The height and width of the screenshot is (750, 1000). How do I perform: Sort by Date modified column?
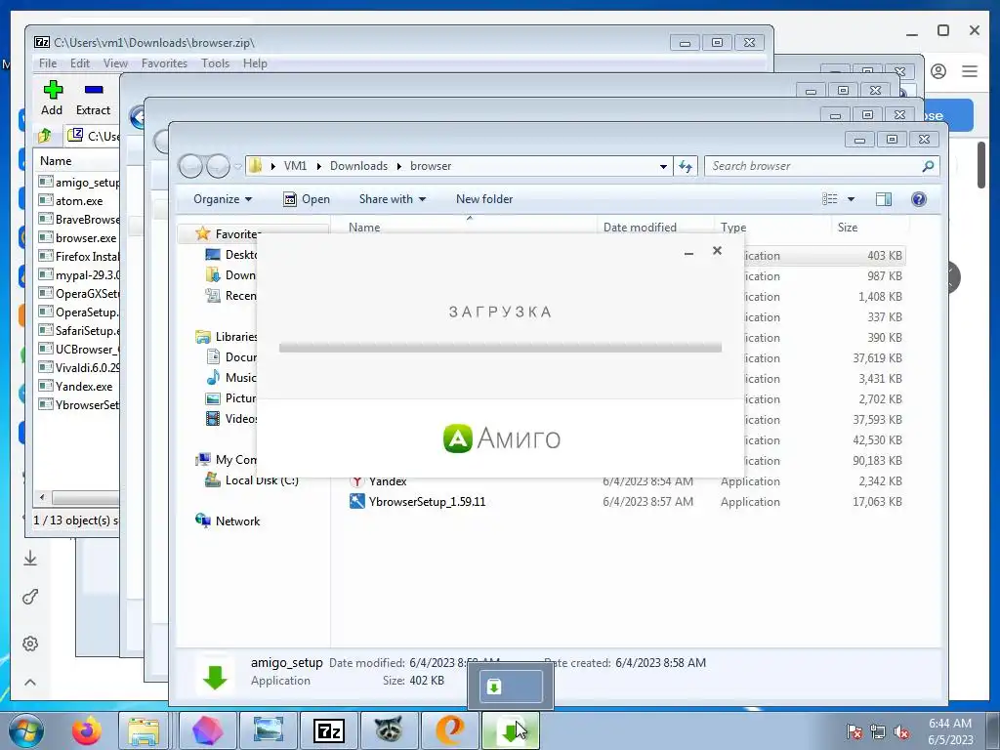click(x=640, y=227)
